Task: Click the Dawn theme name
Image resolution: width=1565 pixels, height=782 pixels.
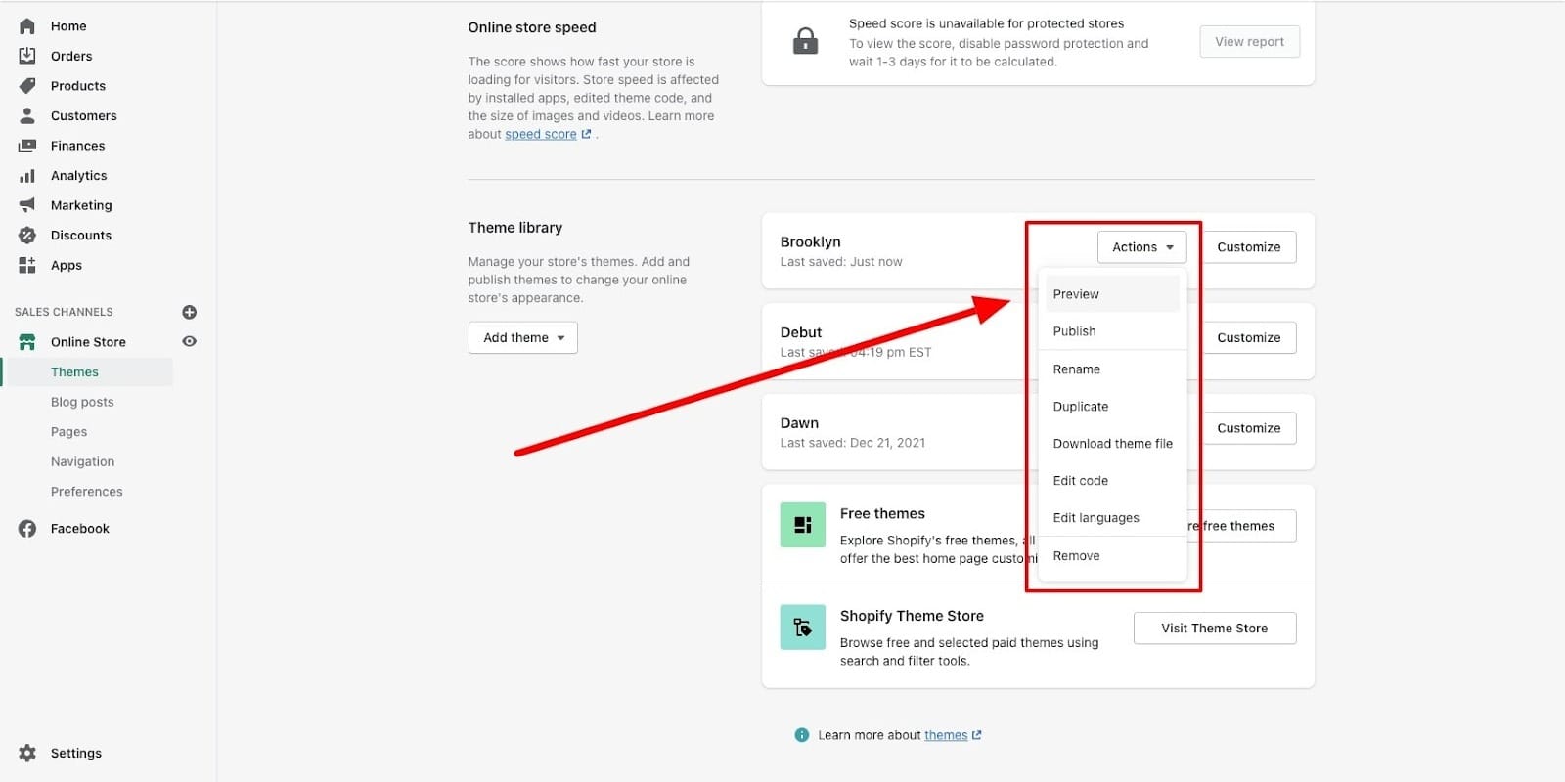Action: click(799, 423)
